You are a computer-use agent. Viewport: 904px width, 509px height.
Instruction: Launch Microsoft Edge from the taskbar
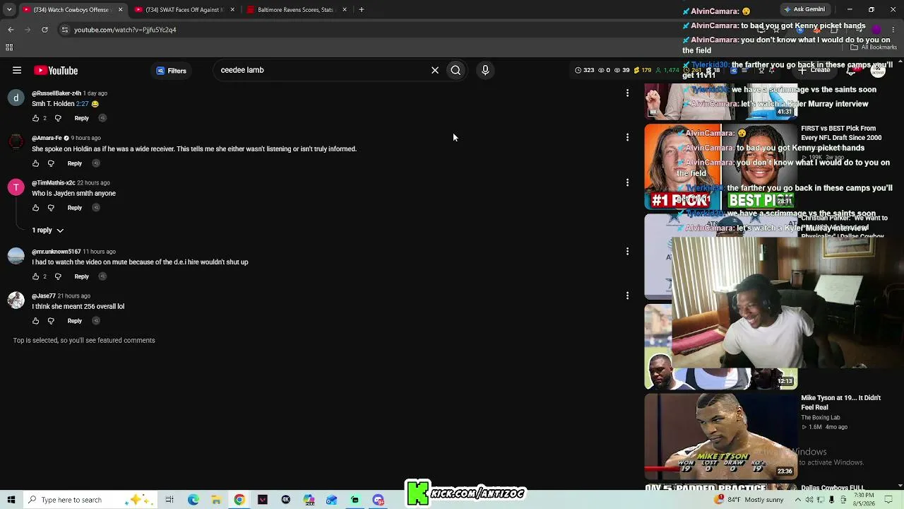coord(193,500)
